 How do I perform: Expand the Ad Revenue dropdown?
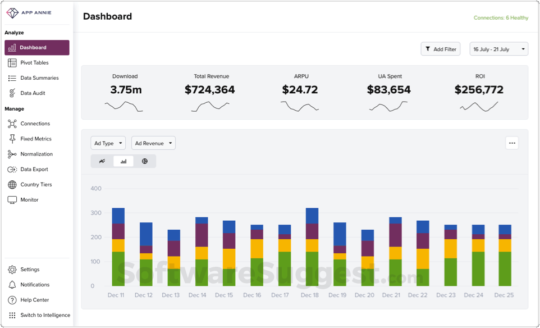(153, 143)
